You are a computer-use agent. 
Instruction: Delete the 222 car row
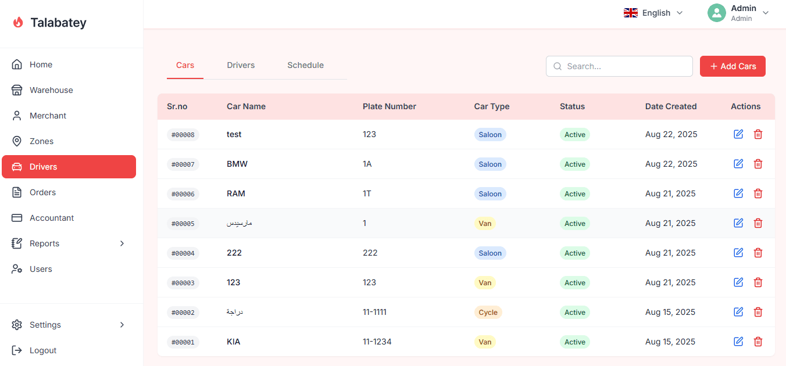point(758,253)
